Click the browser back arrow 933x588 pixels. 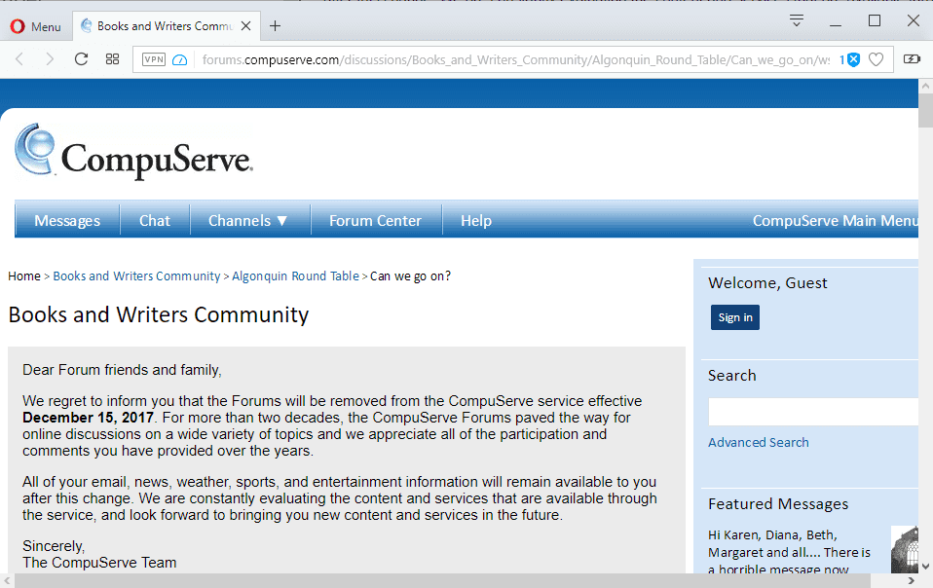pyautogui.click(x=19, y=59)
